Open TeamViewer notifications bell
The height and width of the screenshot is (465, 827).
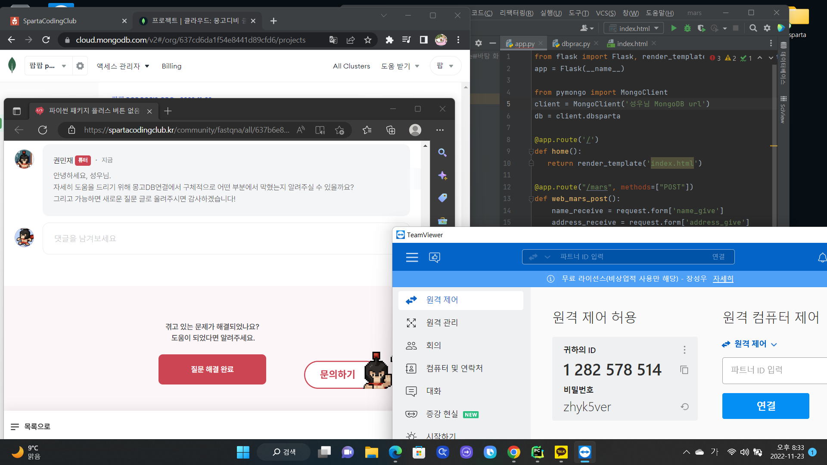tap(822, 257)
